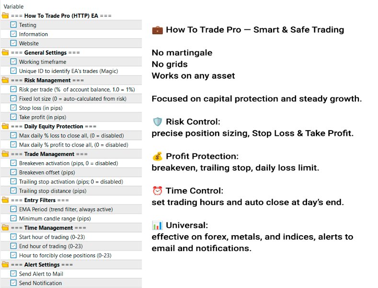Toggle the Working timeframe checkbox
This screenshot has height=288, width=378.
tap(13, 62)
